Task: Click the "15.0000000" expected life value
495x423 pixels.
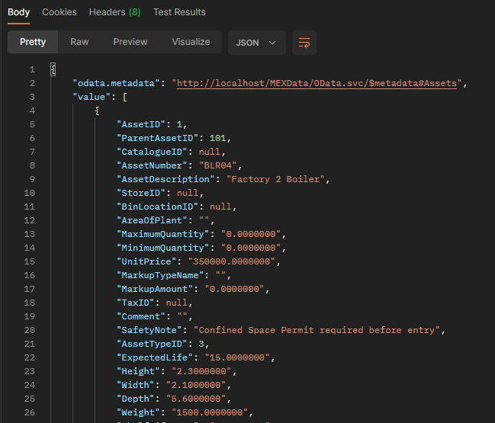Action: pos(237,357)
